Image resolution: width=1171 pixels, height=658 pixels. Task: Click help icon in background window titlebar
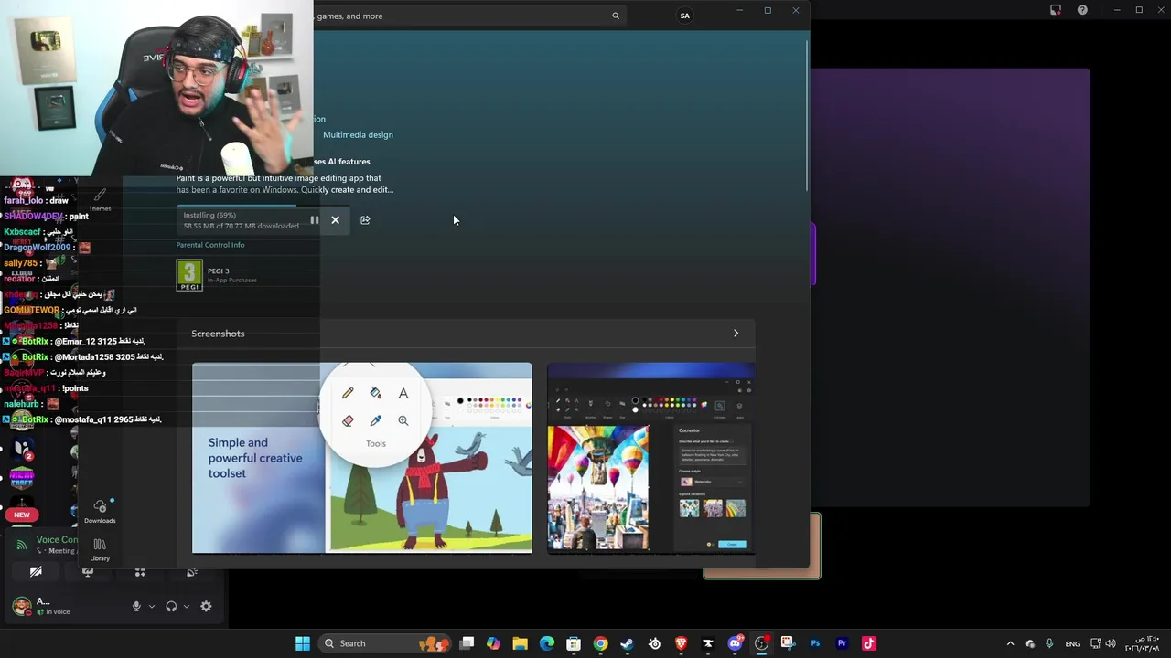pyautogui.click(x=1082, y=10)
